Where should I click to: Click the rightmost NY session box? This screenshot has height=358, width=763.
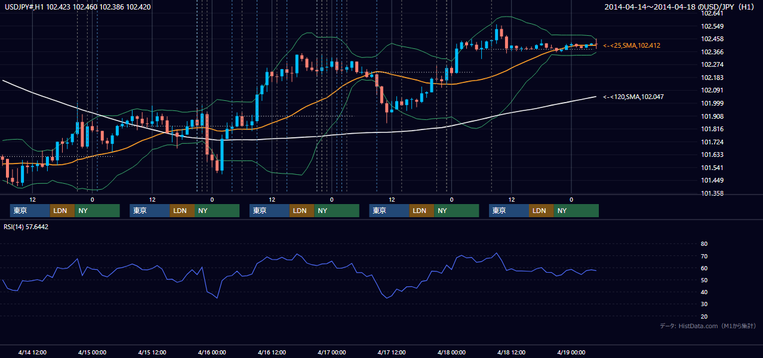point(576,211)
